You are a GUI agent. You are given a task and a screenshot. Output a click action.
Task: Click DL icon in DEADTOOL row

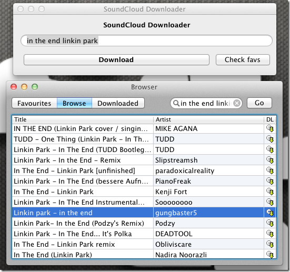coord(270,234)
